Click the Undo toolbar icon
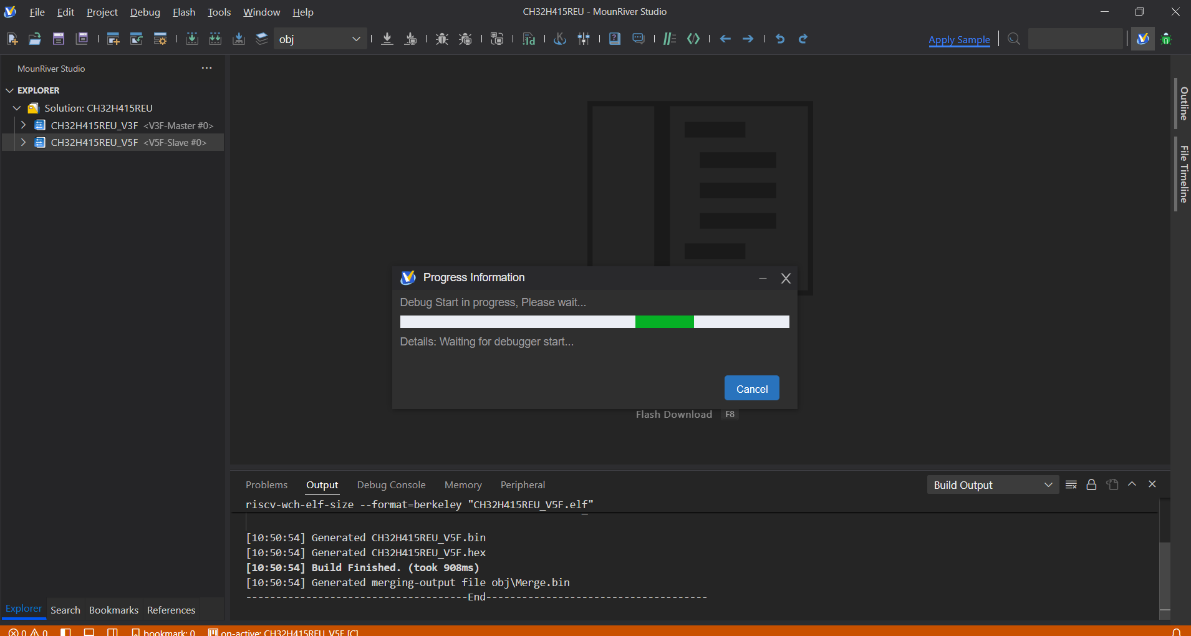Image resolution: width=1191 pixels, height=636 pixels. coord(780,39)
